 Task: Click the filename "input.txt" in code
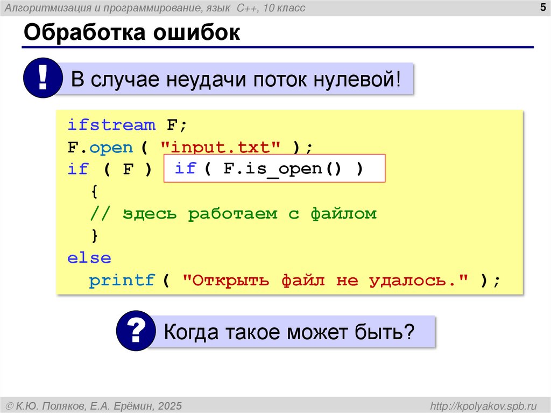[x=220, y=146]
